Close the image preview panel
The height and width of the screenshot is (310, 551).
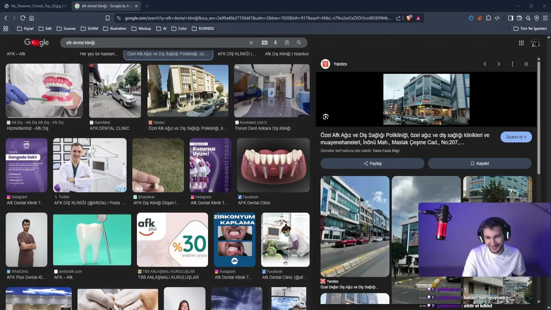[526, 64]
